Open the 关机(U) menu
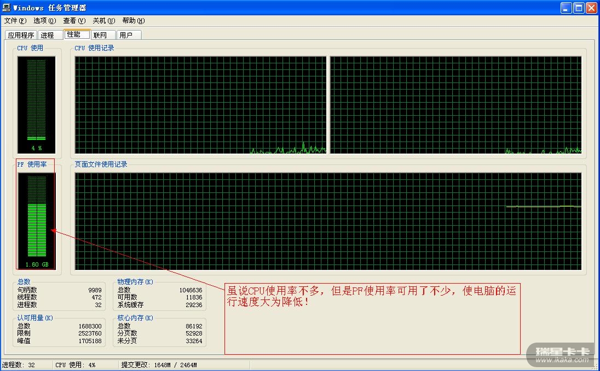Screen dimensions: 600x371 click(x=103, y=21)
